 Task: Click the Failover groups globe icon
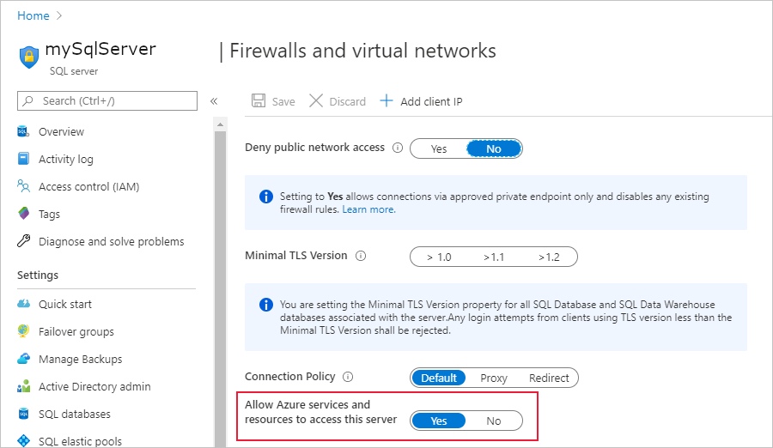[23, 331]
